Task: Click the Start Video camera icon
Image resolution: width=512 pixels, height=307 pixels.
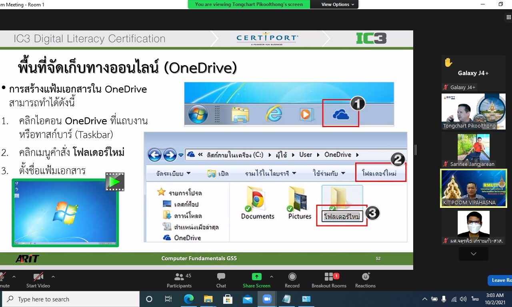Action: 38,277
